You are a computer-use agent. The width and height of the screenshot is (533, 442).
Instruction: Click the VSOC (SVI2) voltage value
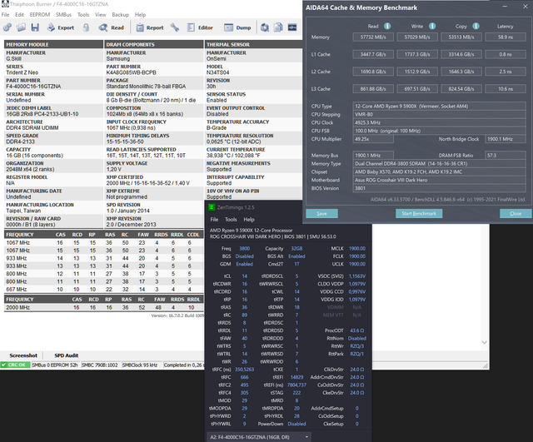coord(357,276)
